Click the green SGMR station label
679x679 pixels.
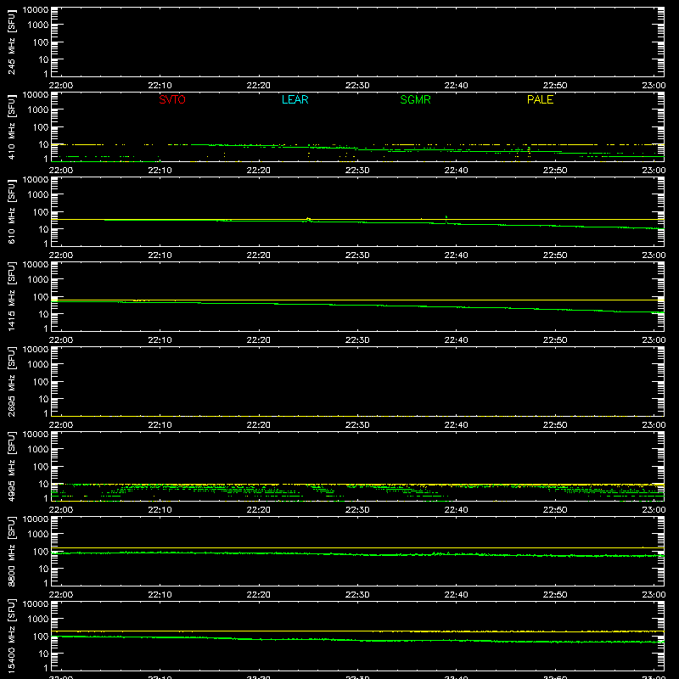(x=415, y=99)
